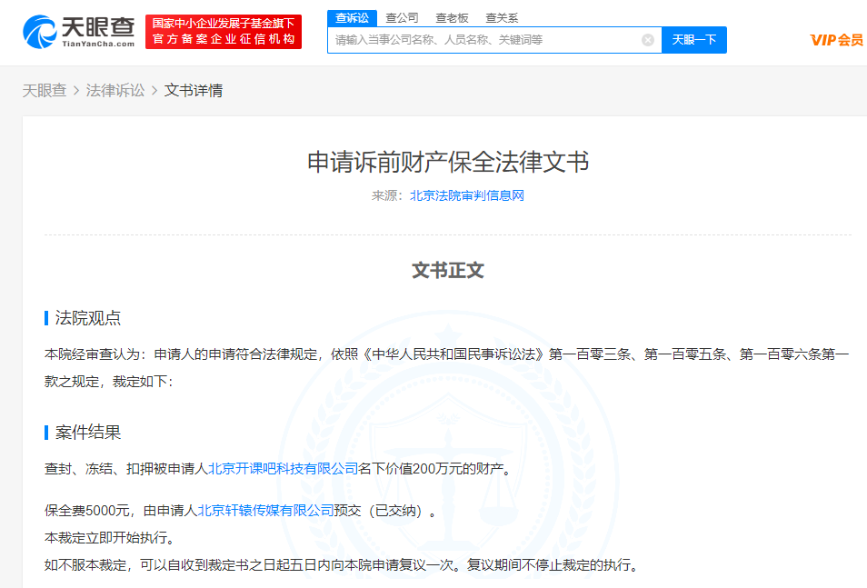Open the source link 北京法院审判信息网
867x588 pixels.
[466, 195]
